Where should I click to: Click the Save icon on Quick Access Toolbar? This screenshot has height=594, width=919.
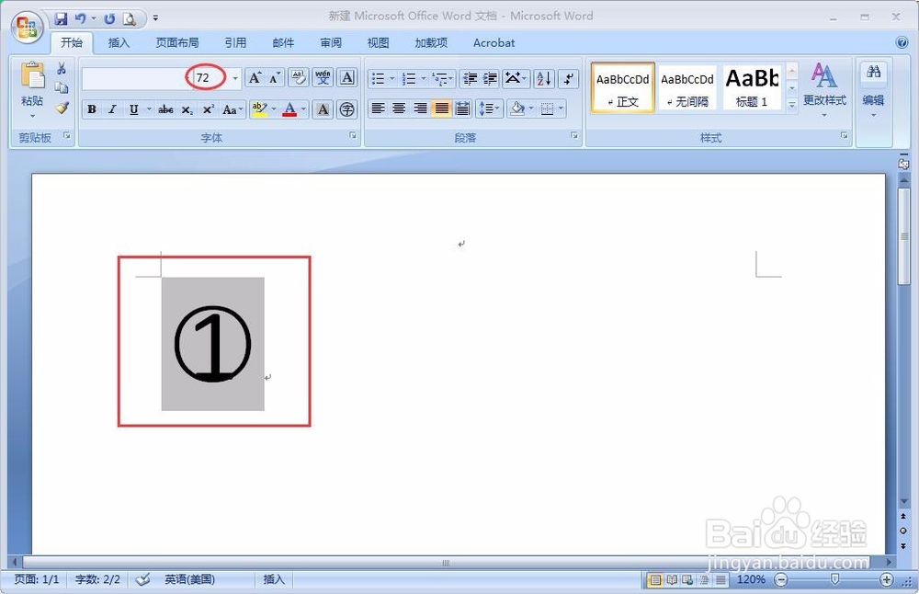point(62,18)
